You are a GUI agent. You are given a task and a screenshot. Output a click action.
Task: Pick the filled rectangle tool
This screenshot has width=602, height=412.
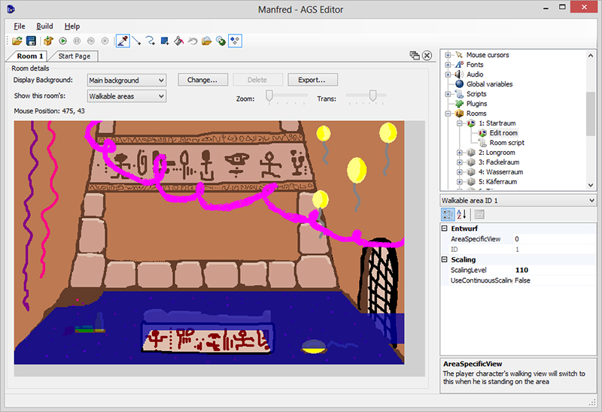(164, 41)
